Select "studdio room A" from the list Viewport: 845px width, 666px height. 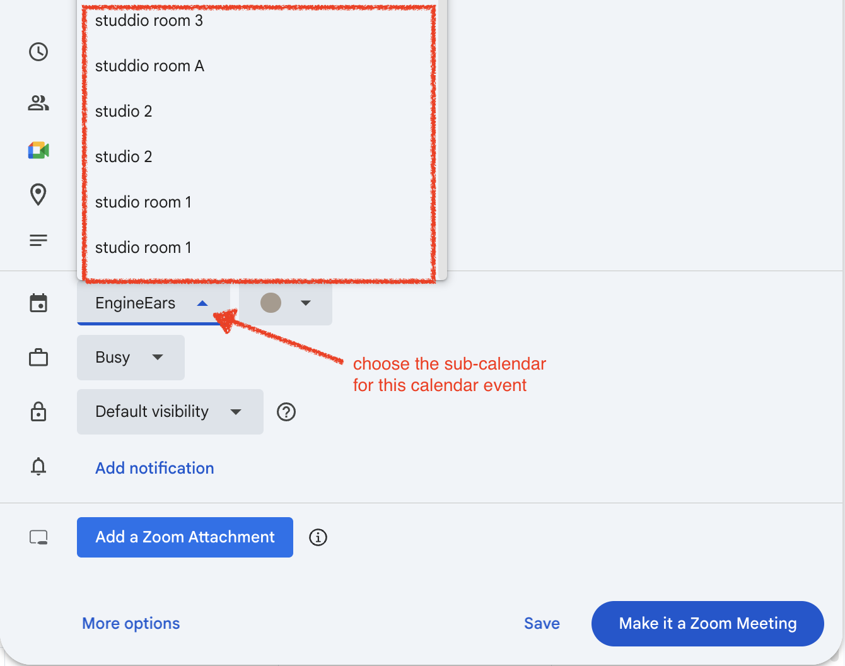(149, 66)
